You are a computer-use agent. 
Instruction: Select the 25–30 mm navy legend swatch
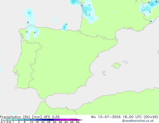click(50, 120)
